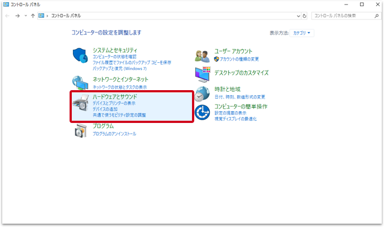This screenshot has width=384, height=227.
Task: Click the ハードウェアとサウンド printer icon
Action: click(81, 103)
